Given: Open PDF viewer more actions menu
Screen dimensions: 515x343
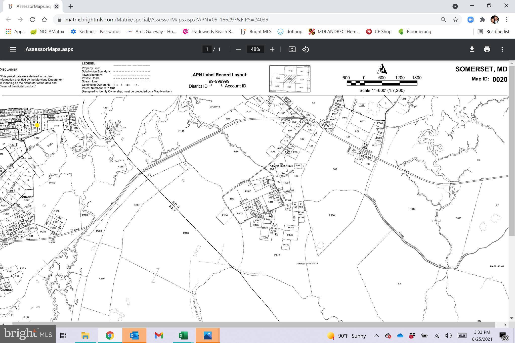Looking at the screenshot, I should pos(502,49).
